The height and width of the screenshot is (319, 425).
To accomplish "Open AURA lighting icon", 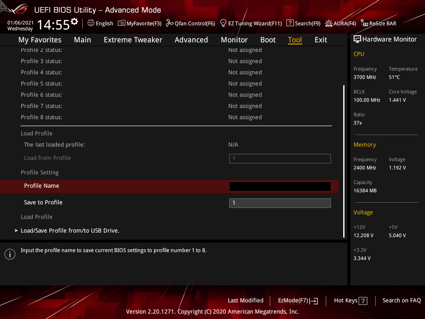I will tap(329, 23).
